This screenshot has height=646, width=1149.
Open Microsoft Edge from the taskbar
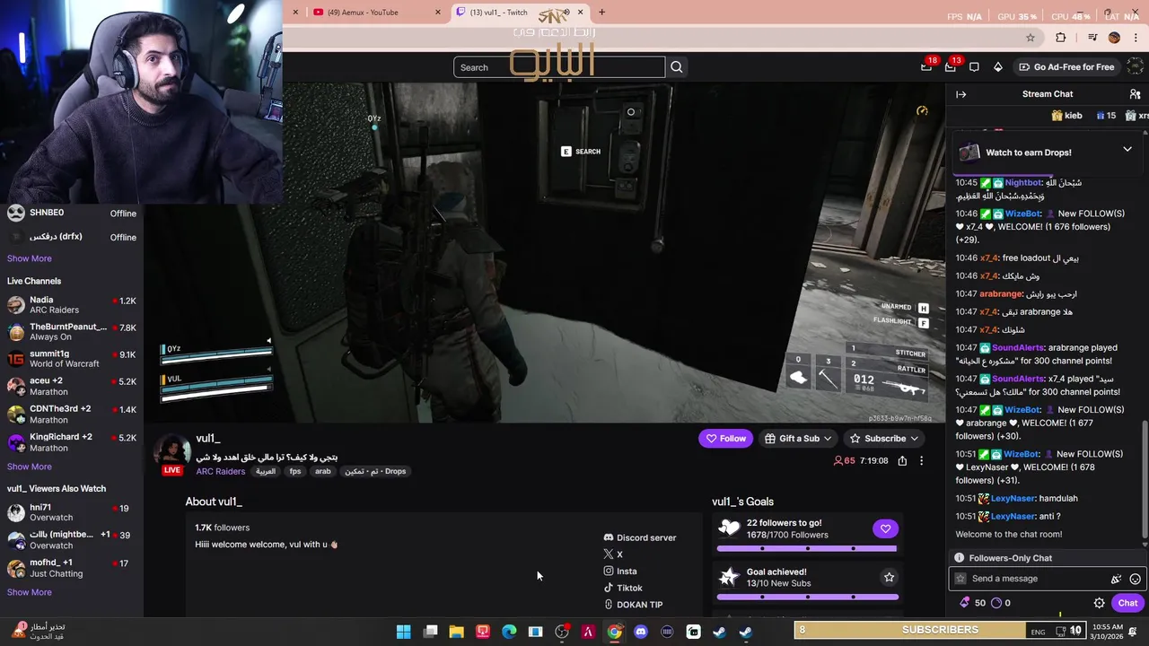pyautogui.click(x=509, y=632)
